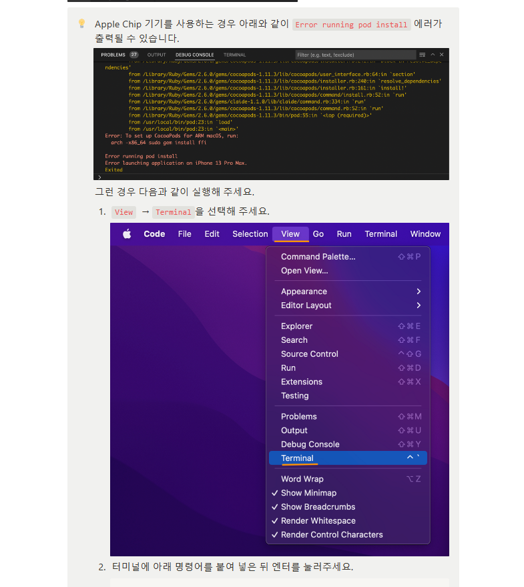
Task: Open the Selection menu
Action: pos(250,234)
